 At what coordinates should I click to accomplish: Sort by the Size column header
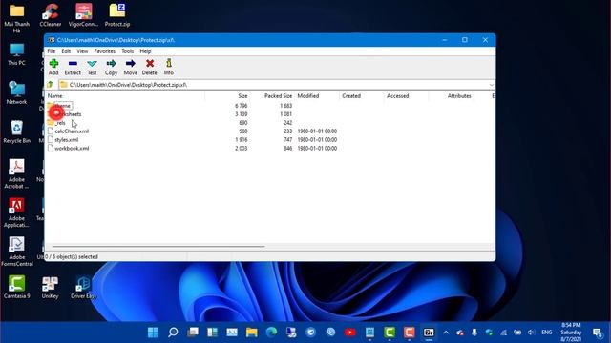[228, 95]
